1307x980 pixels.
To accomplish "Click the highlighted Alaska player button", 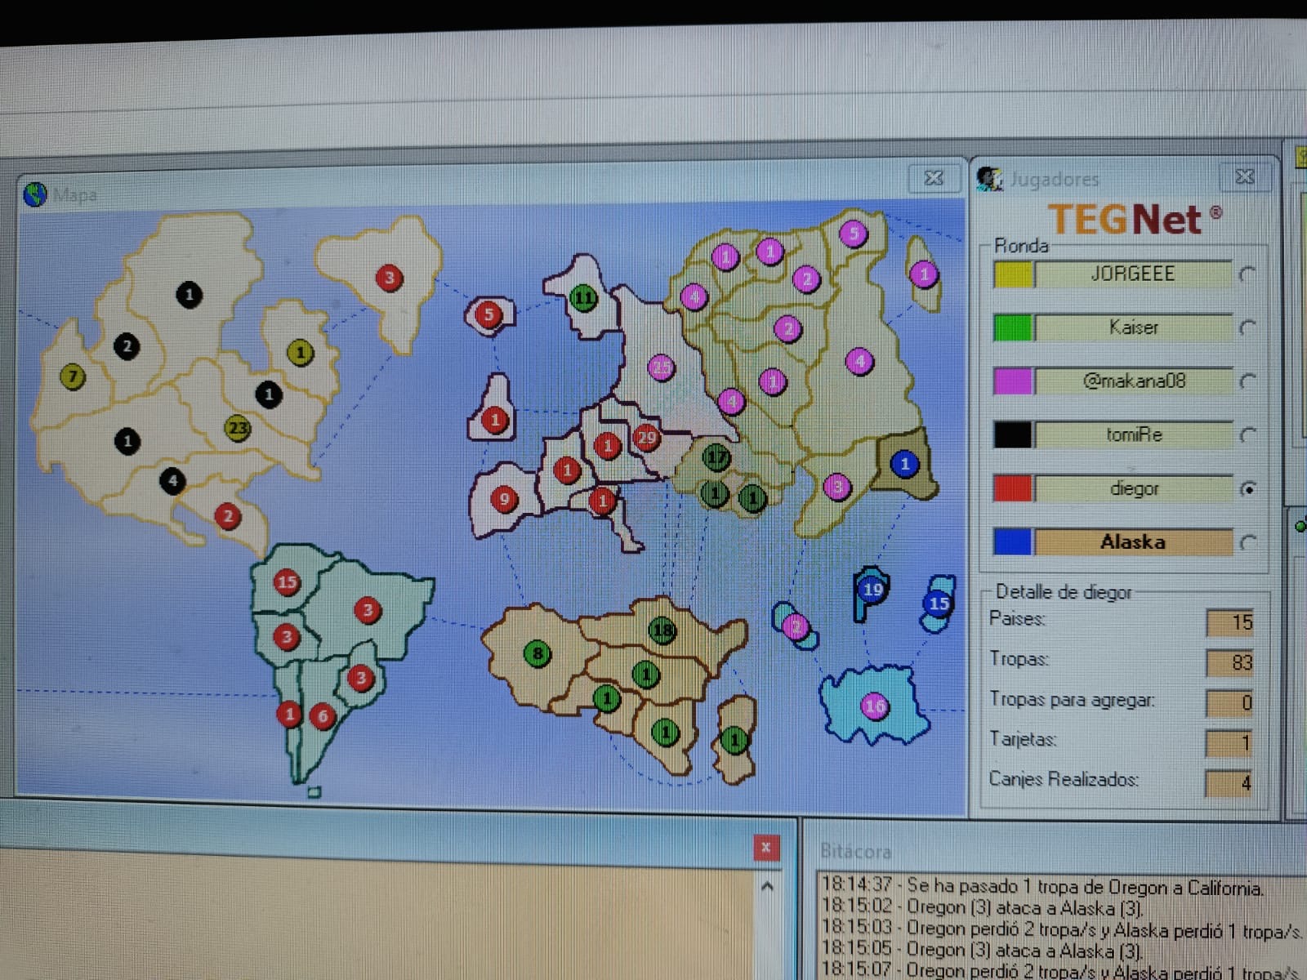I will 1133,541.
